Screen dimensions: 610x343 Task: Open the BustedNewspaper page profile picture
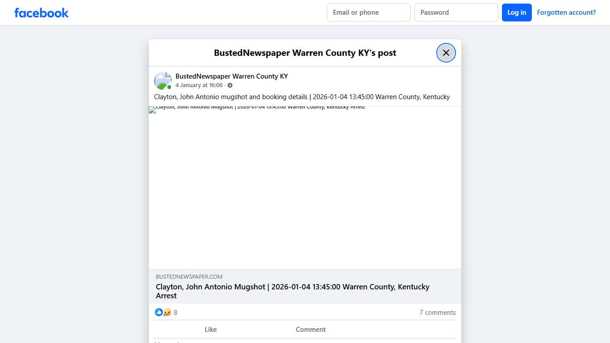(163, 81)
